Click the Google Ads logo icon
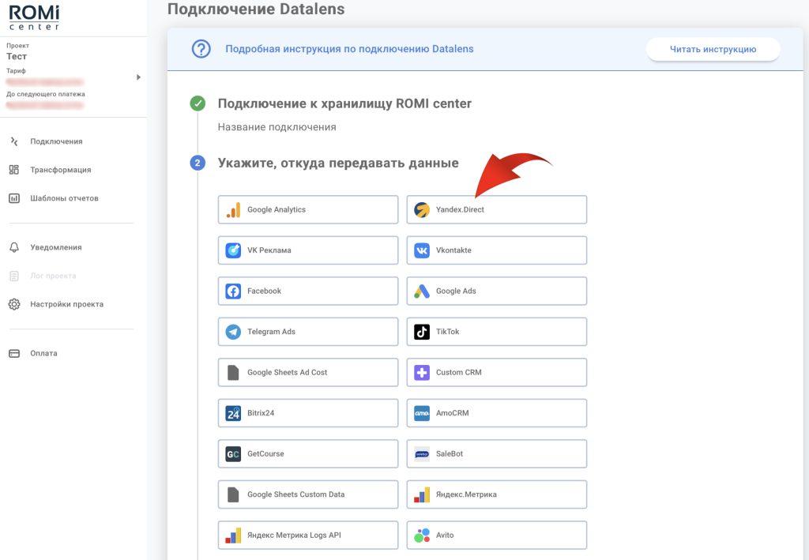The width and height of the screenshot is (809, 560). [422, 291]
